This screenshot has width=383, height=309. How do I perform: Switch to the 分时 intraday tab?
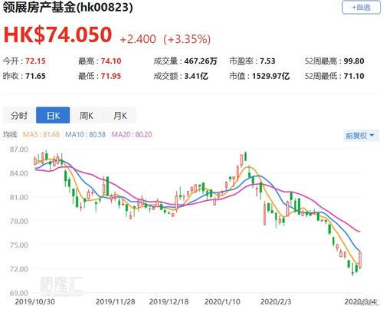tap(19, 116)
